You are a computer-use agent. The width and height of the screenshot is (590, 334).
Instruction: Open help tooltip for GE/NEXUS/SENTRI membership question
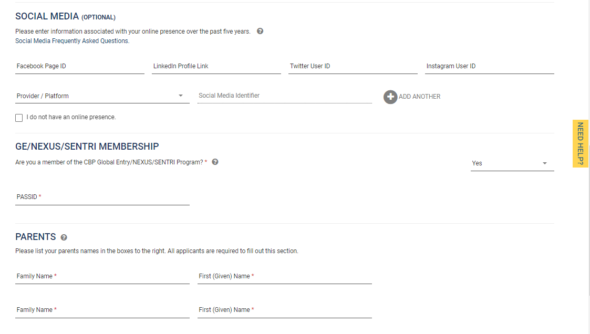(x=215, y=162)
